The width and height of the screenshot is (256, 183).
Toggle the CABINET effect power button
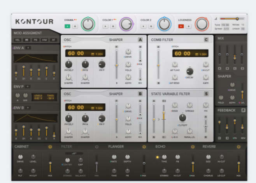[50, 147]
